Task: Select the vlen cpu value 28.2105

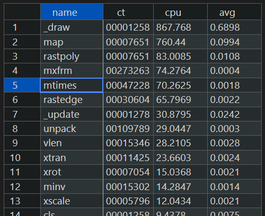Action: tap(180, 143)
